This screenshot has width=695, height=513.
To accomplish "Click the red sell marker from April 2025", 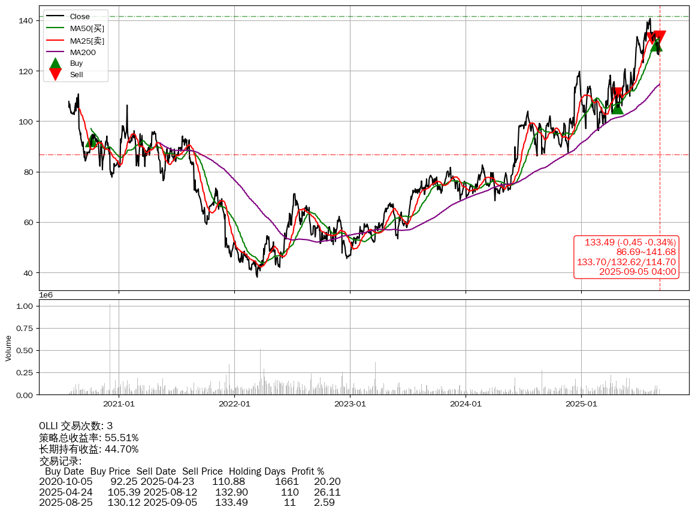I will coord(618,93).
